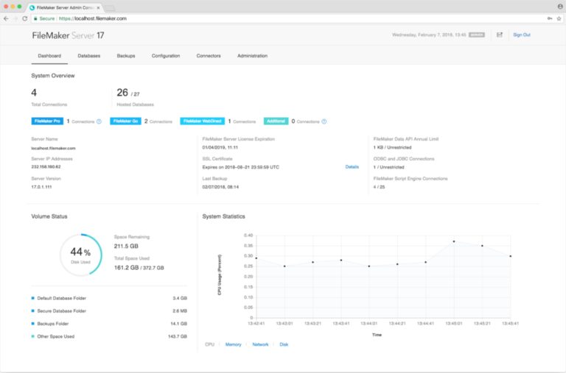Click the Secure padlock icon
The width and height of the screenshot is (566, 373).
pos(35,18)
